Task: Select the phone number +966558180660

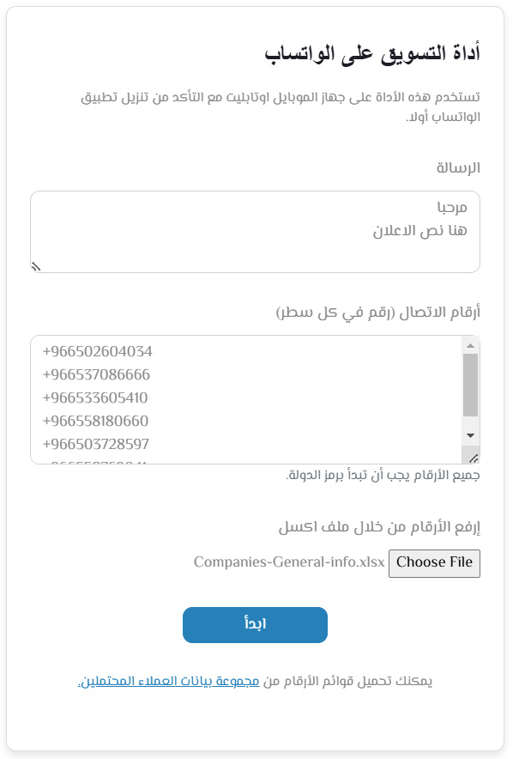Action: 96,421
